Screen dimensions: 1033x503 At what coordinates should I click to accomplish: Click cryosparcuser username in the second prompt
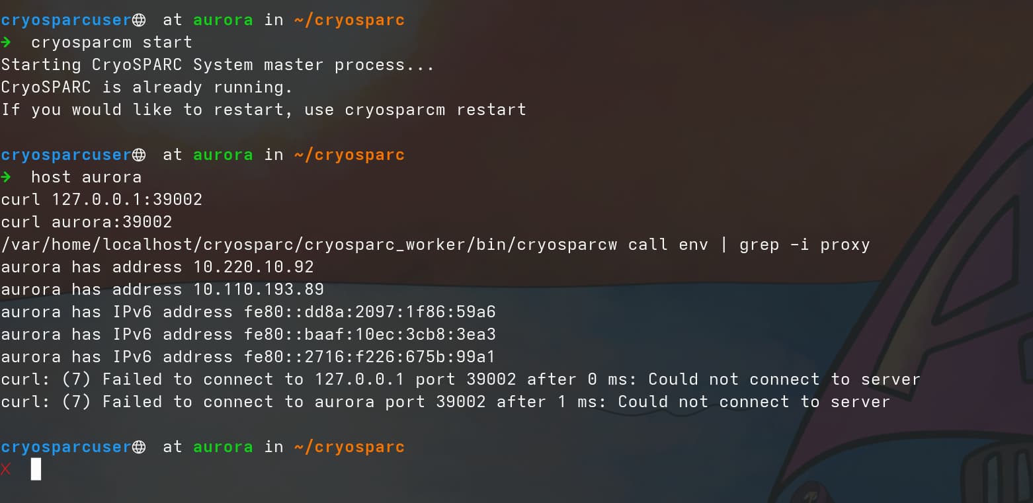click(66, 155)
